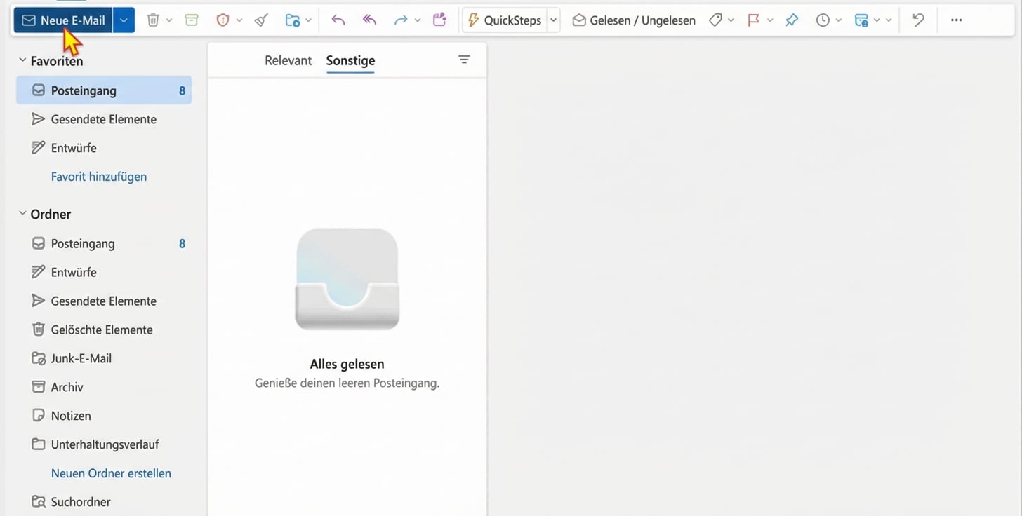Open the QuickSteps dropdown arrow
Screen dimensions: 1022x516
[554, 20]
